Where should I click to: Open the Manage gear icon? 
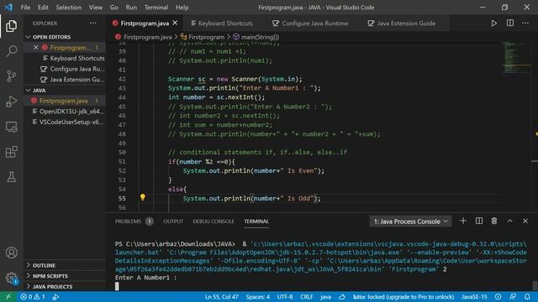coord(11,278)
